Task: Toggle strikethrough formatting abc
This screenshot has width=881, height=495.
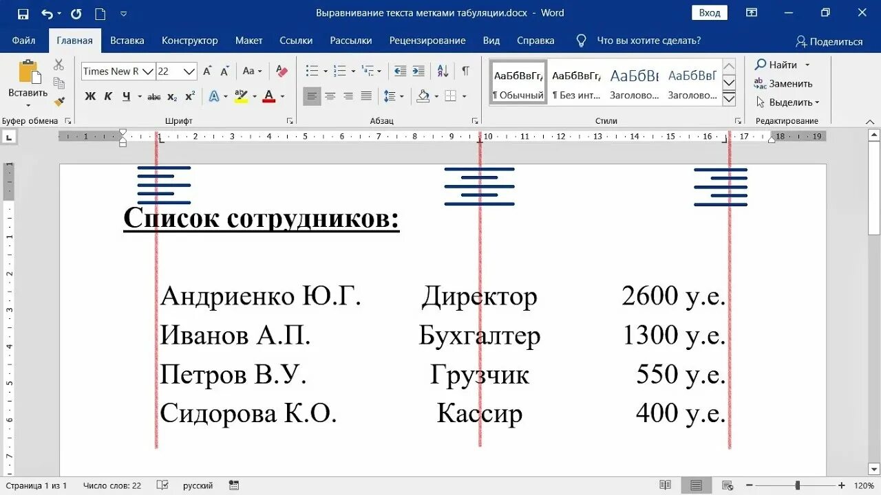Action: pyautogui.click(x=154, y=96)
